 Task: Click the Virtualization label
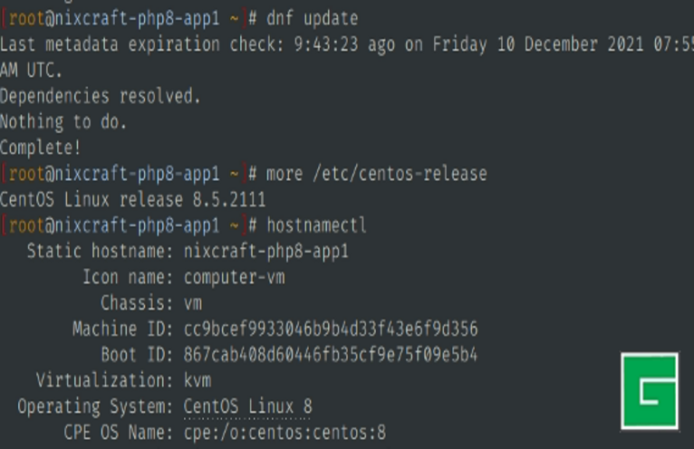[104, 380]
